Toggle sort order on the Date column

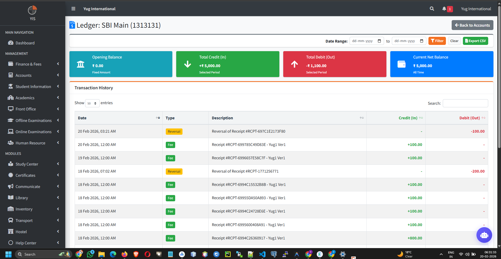(x=158, y=118)
